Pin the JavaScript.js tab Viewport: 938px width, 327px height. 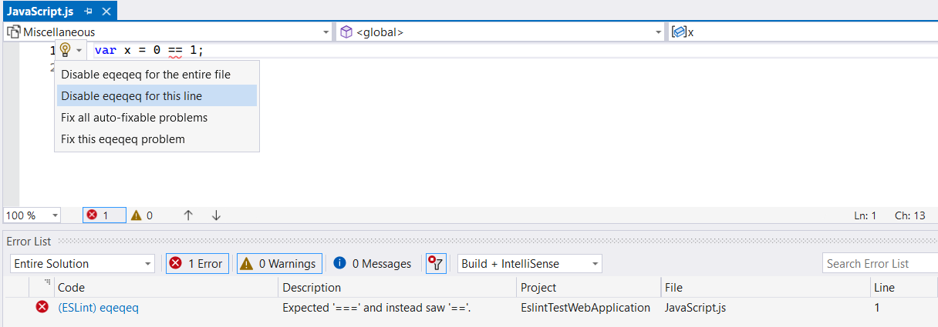coord(89,12)
